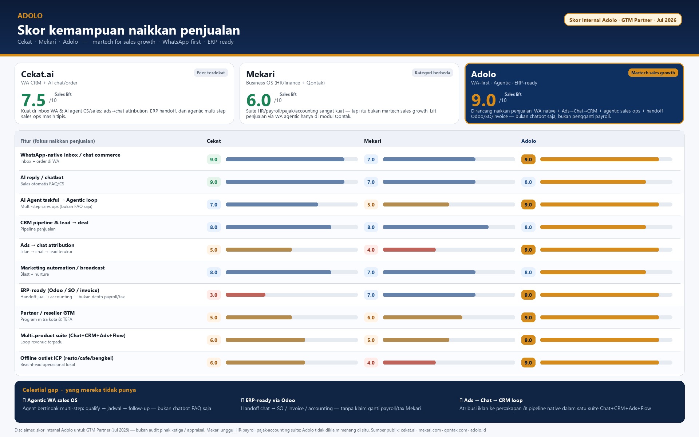Click Mekari's 7.0 score chip in WhatsApp-native inbox row
This screenshot has height=437, width=699.
point(371,160)
